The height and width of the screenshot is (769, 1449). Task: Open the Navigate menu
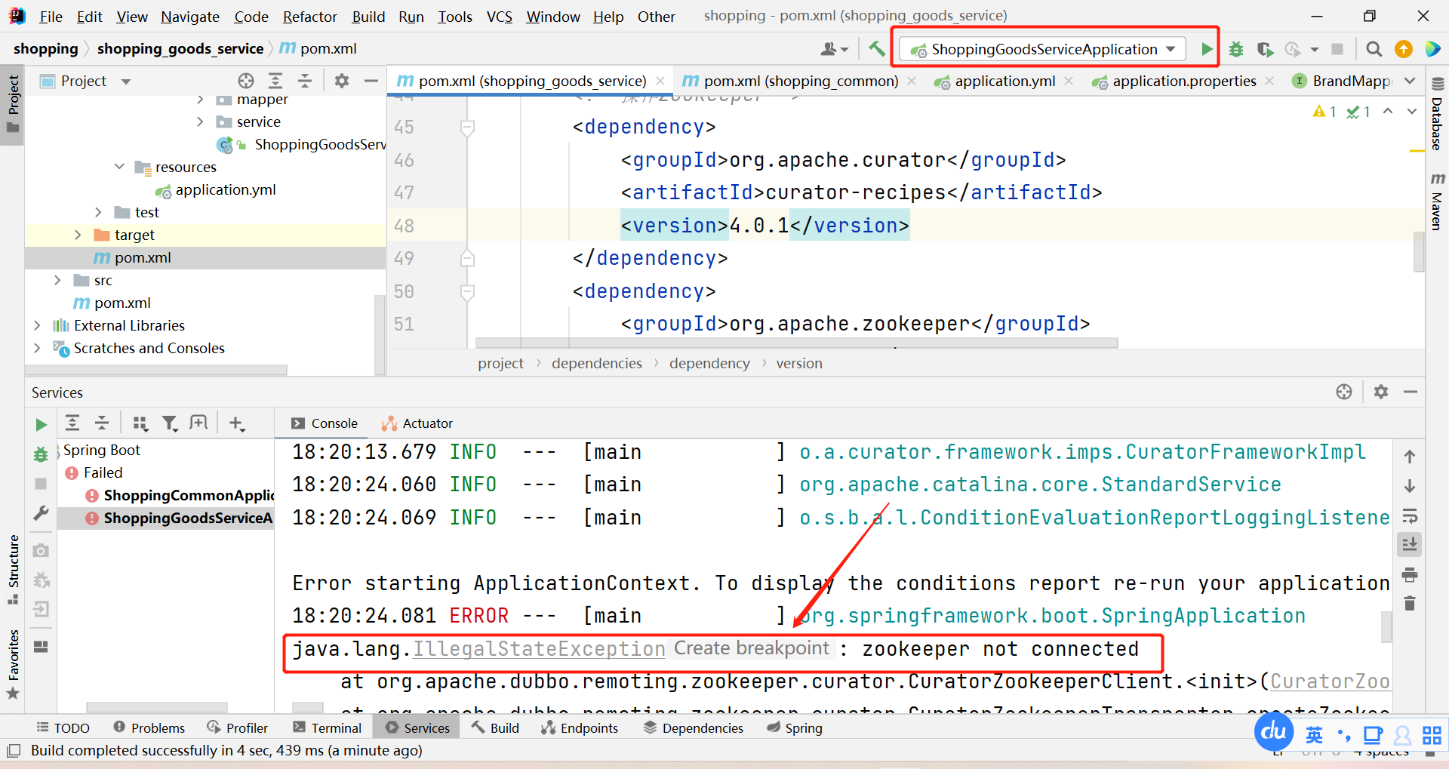(x=190, y=17)
